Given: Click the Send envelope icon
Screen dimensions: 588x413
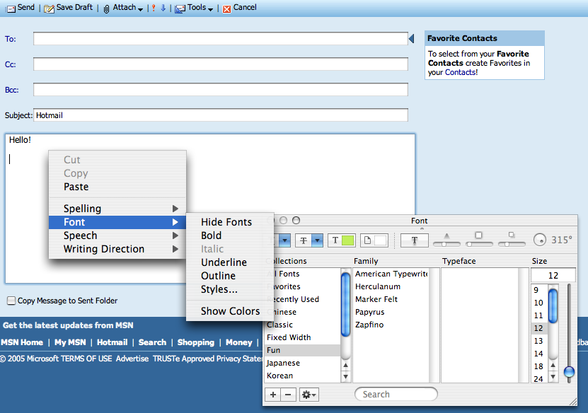Looking at the screenshot, I should point(11,8).
